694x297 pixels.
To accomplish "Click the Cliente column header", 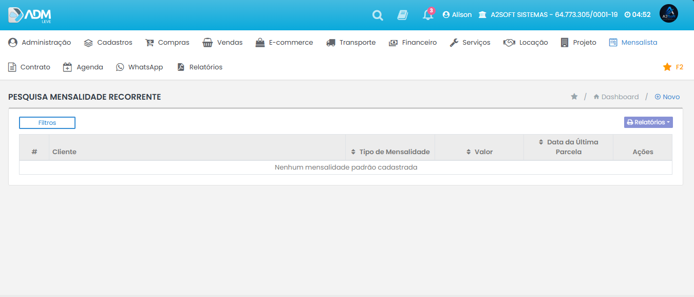I will pyautogui.click(x=197, y=152).
